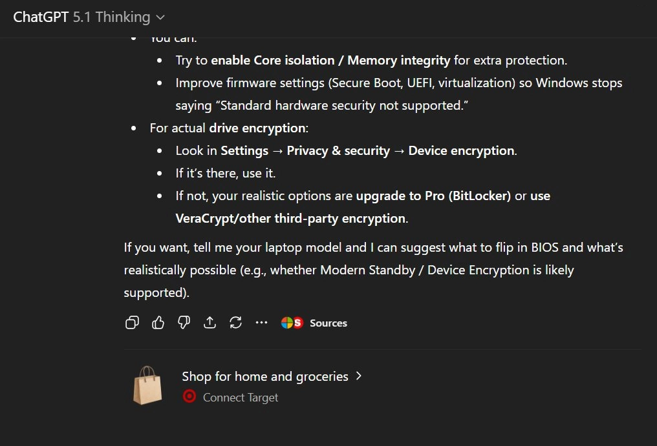This screenshot has width=657, height=446.
Task: Click the red Target logo icon
Action: tap(189, 397)
